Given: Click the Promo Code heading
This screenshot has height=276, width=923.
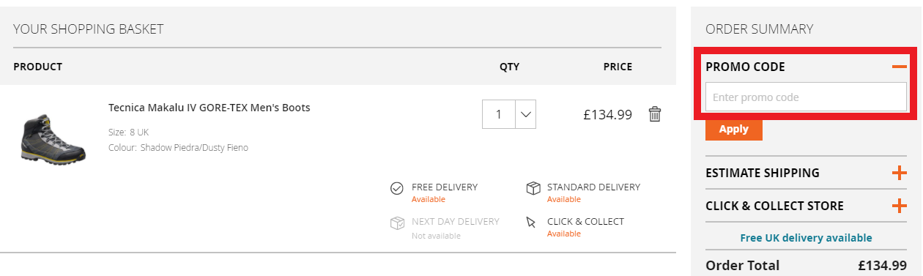Looking at the screenshot, I should 745,67.
